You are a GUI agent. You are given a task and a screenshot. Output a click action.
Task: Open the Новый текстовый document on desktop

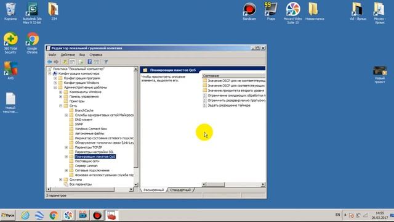coord(10,103)
